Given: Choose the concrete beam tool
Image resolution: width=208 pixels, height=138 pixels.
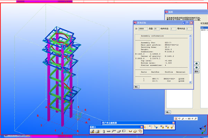Looking at the screenshot, I should click(109, 131).
